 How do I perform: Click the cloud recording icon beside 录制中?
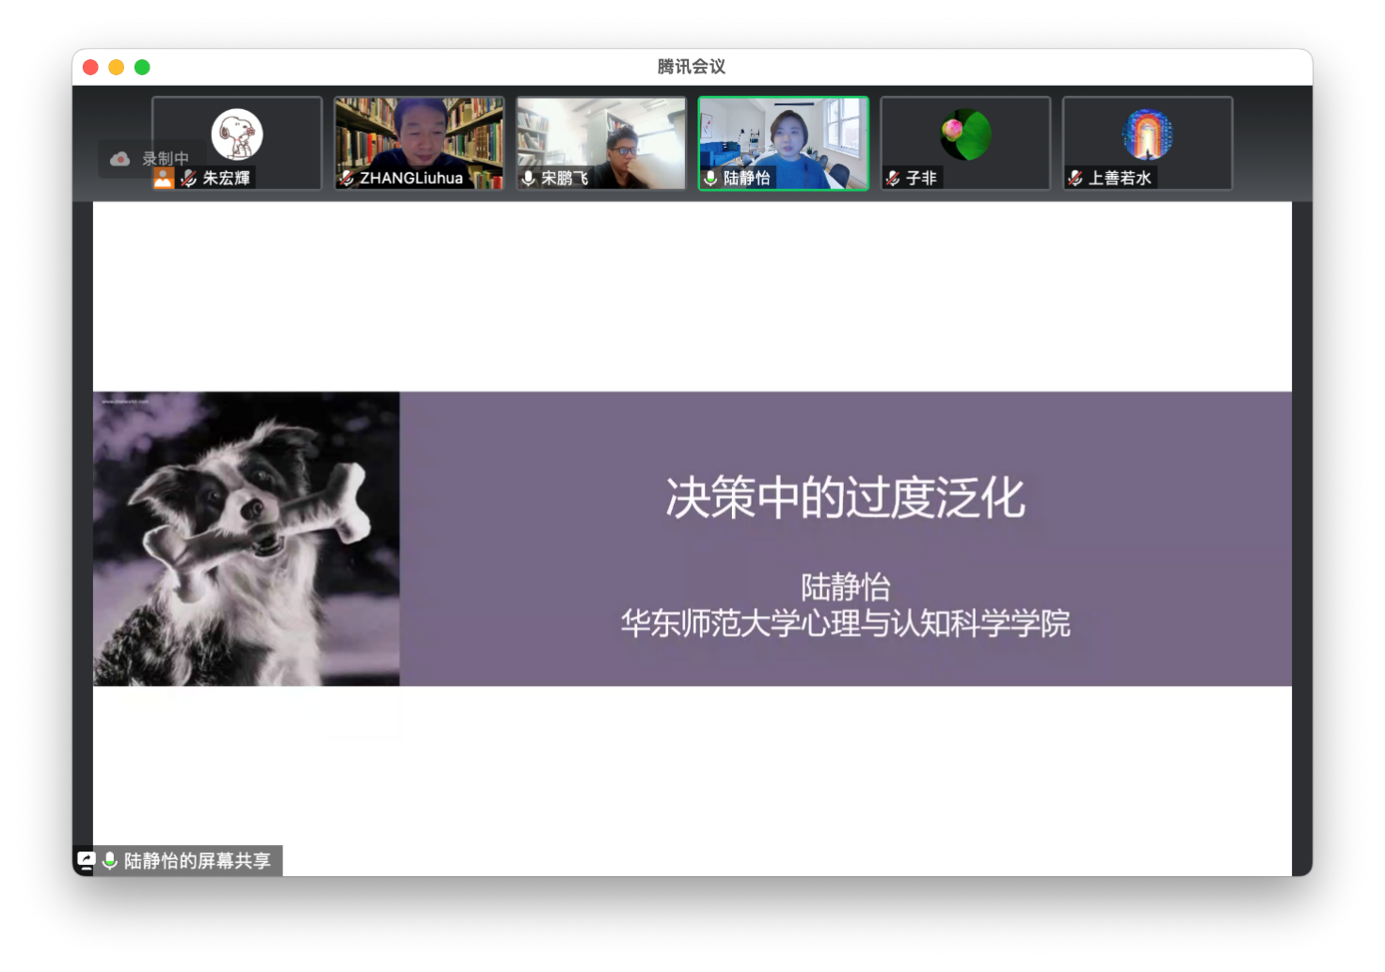[119, 159]
